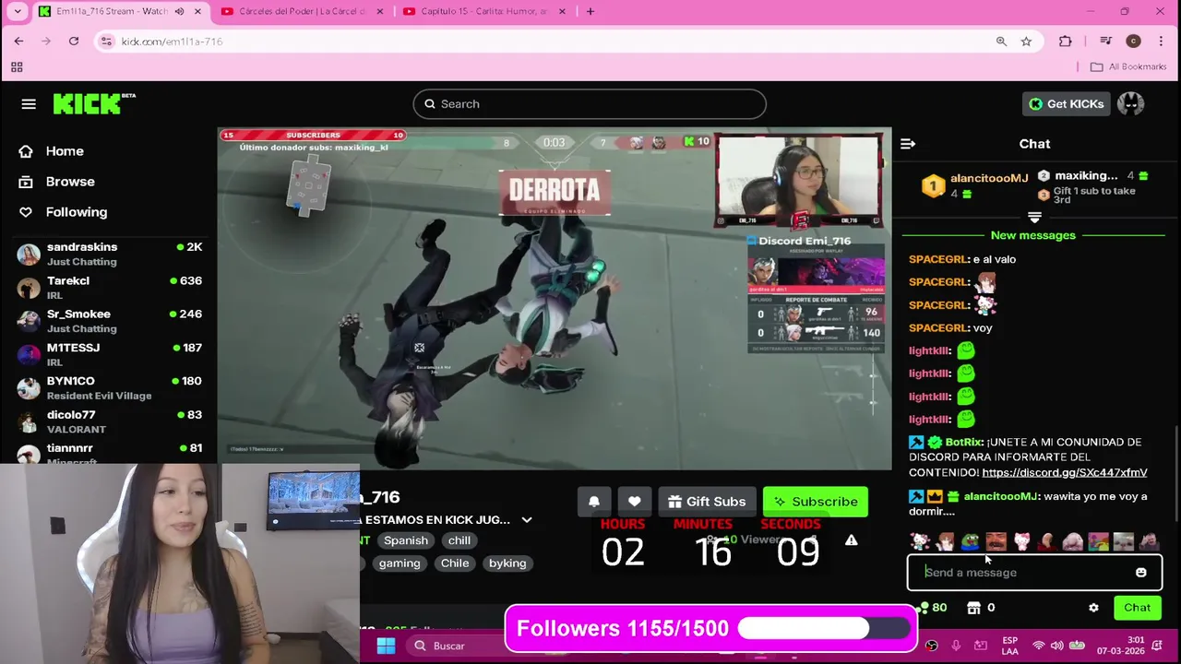The height and width of the screenshot is (664, 1181).
Task: Open the browser zoom indicator
Action: tap(1001, 41)
